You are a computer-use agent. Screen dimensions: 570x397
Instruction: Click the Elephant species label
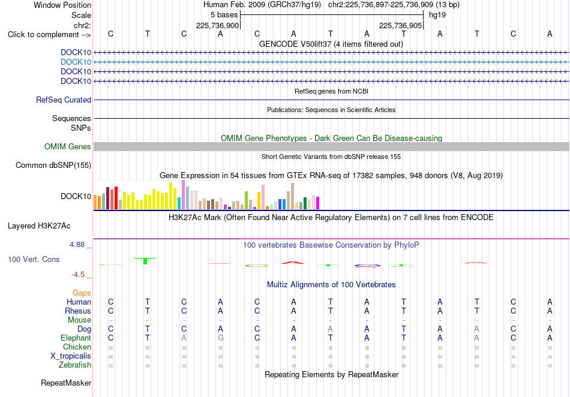coord(76,338)
